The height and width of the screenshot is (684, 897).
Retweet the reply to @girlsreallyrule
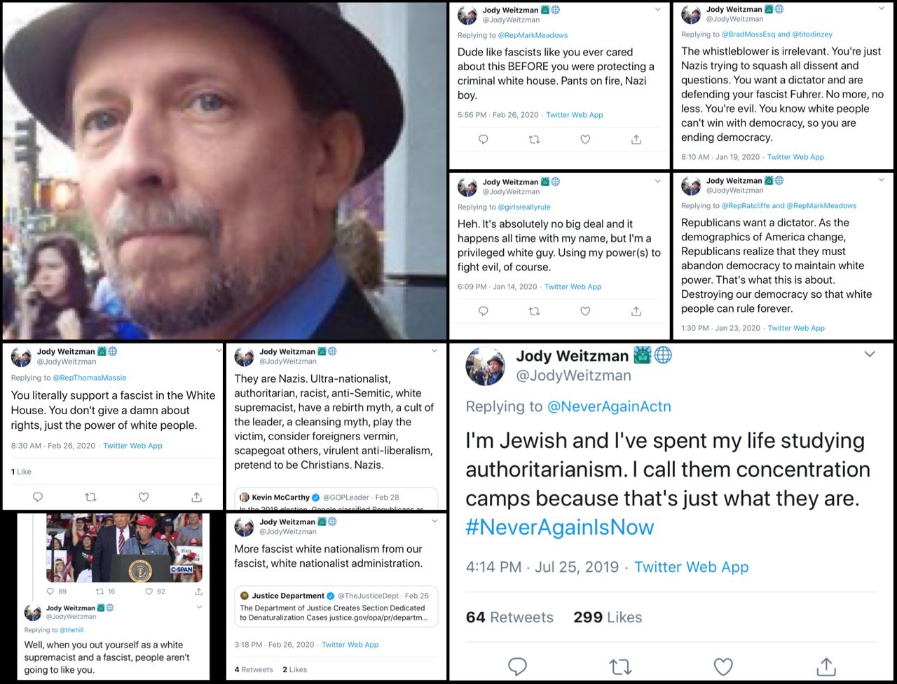pos(534,311)
